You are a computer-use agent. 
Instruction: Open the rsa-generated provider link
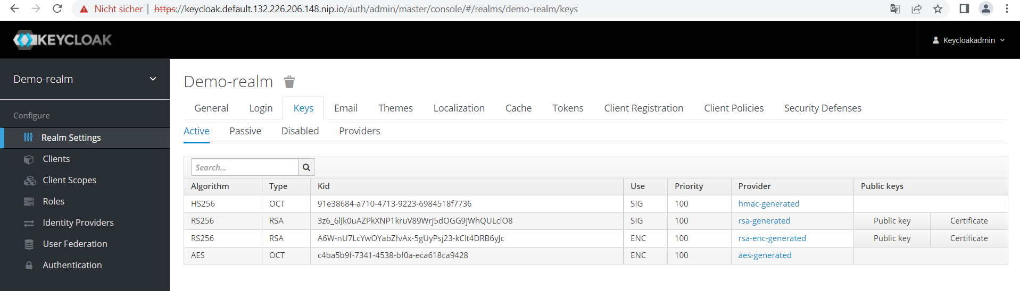pyautogui.click(x=764, y=221)
